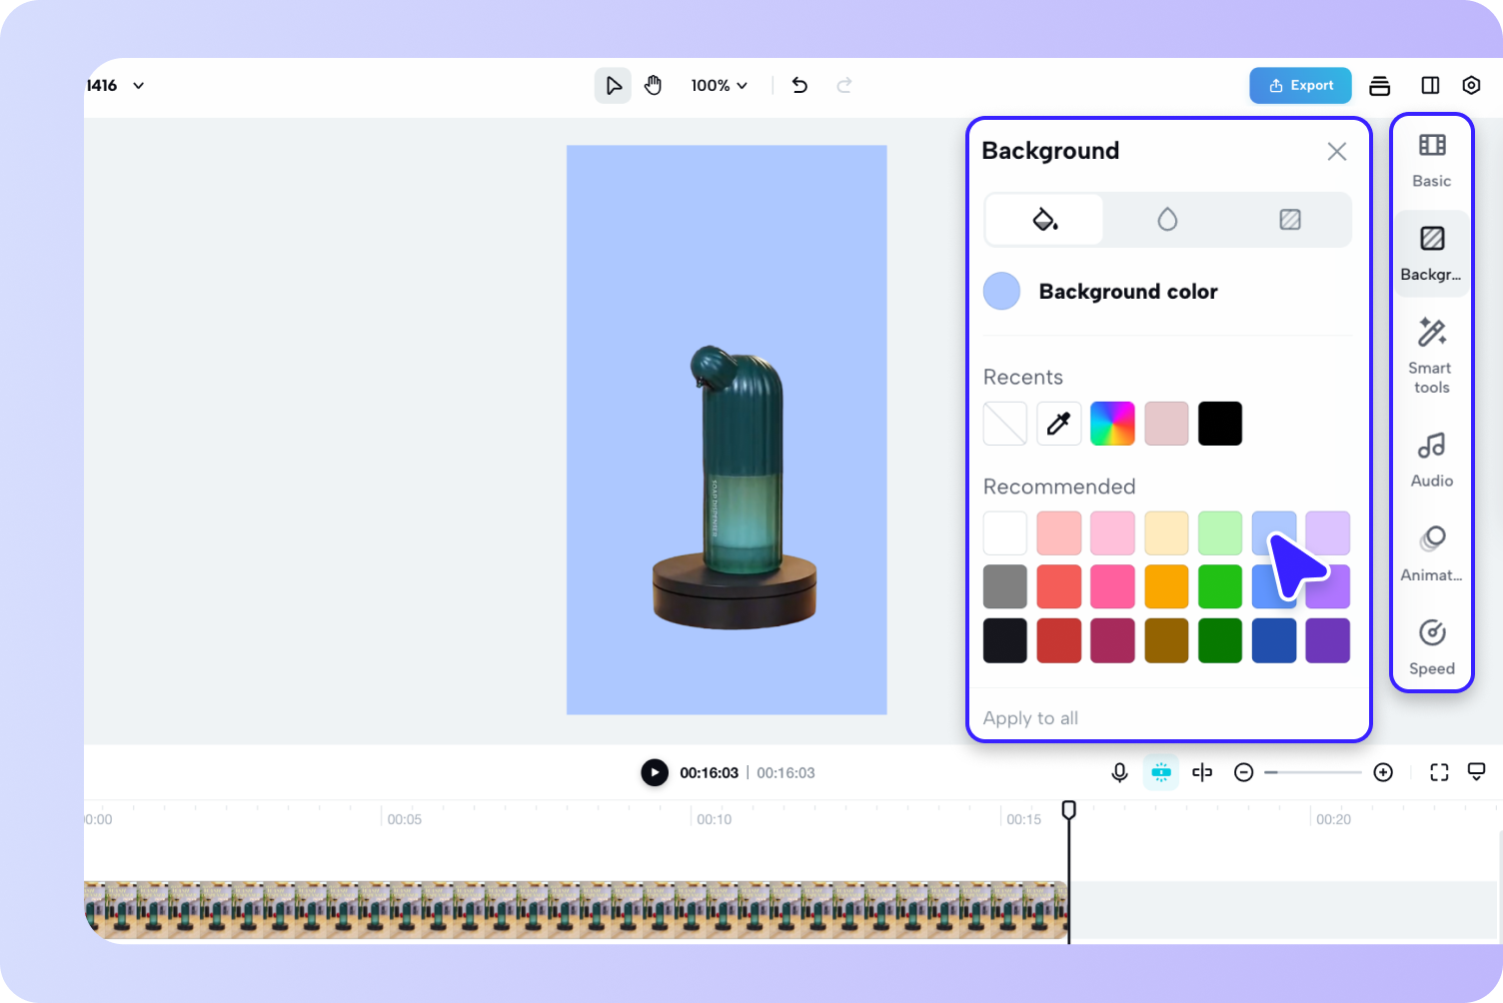Expand the project name dropdown arrow
The height and width of the screenshot is (1003, 1503).
[x=139, y=86]
